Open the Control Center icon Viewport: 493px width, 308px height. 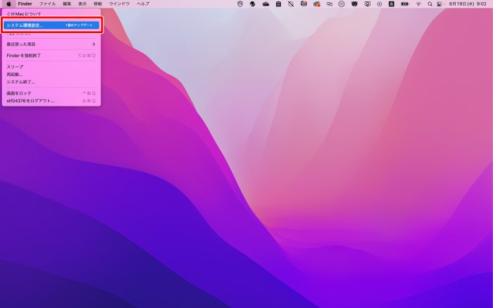pos(440,4)
